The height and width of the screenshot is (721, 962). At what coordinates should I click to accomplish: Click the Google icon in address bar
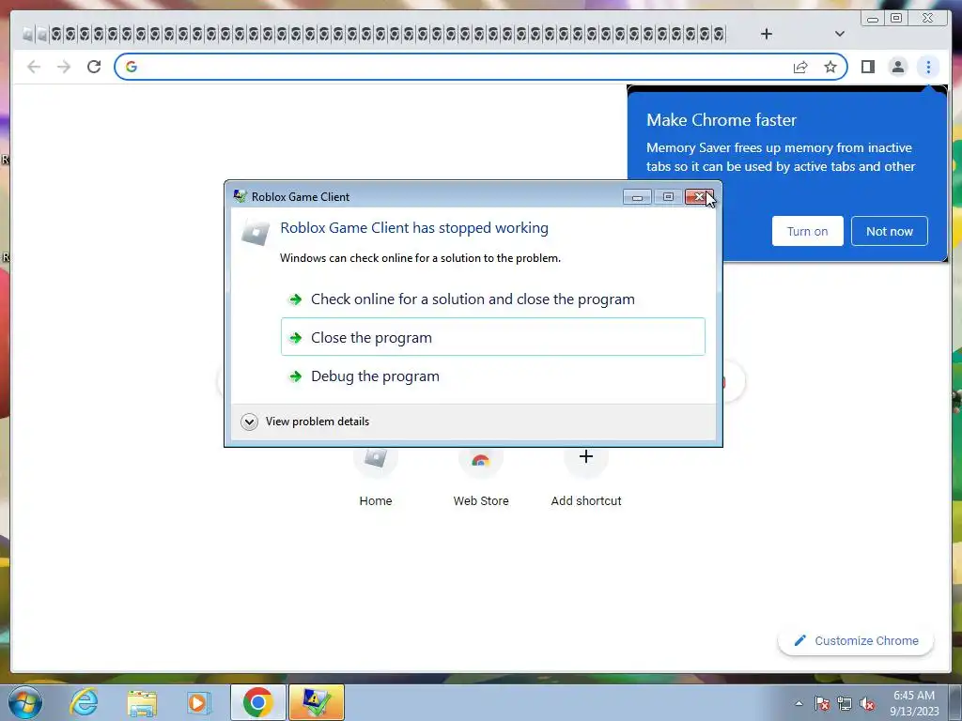click(x=132, y=67)
